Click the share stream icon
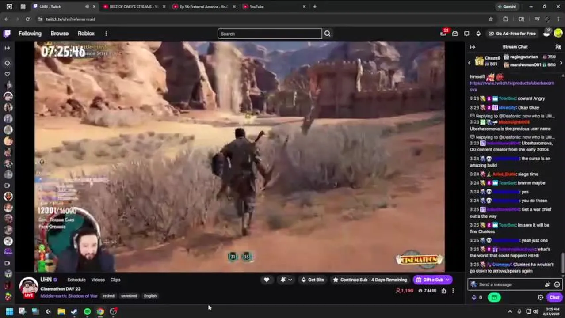 (x=443, y=291)
